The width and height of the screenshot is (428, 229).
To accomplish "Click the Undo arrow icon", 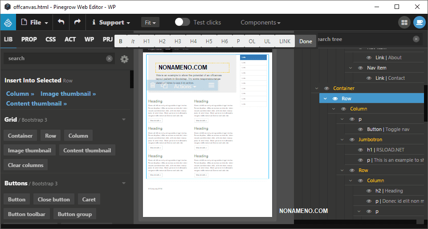I will click(61, 22).
